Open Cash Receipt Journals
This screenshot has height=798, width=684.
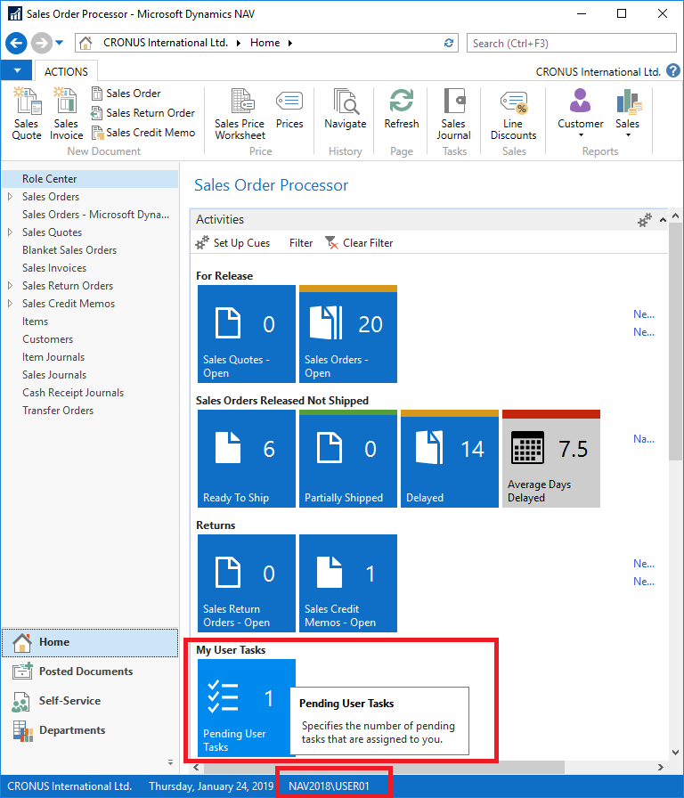point(73,393)
